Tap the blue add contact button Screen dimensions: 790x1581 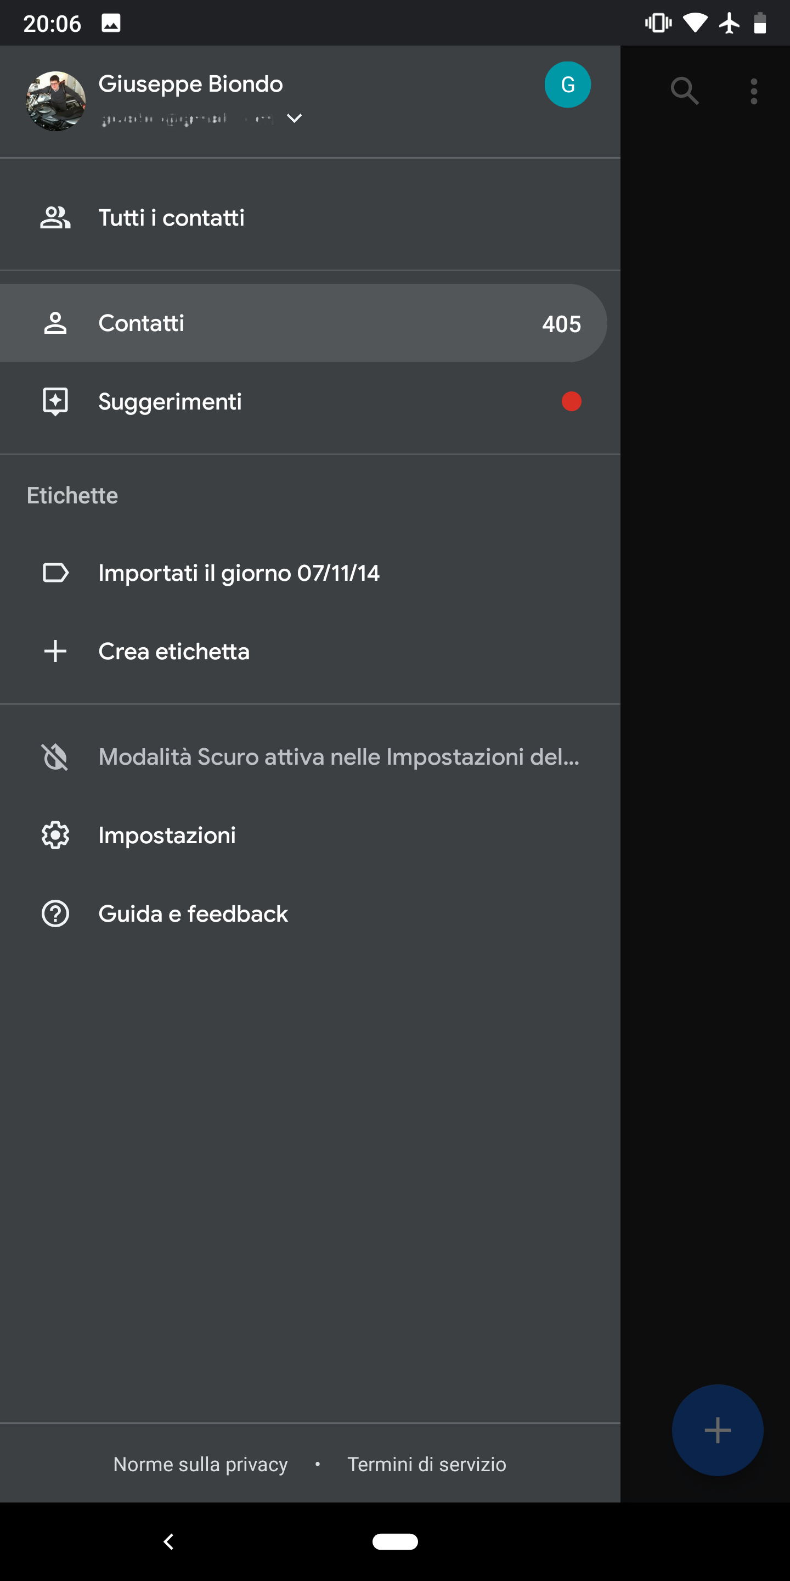pyautogui.click(x=717, y=1430)
